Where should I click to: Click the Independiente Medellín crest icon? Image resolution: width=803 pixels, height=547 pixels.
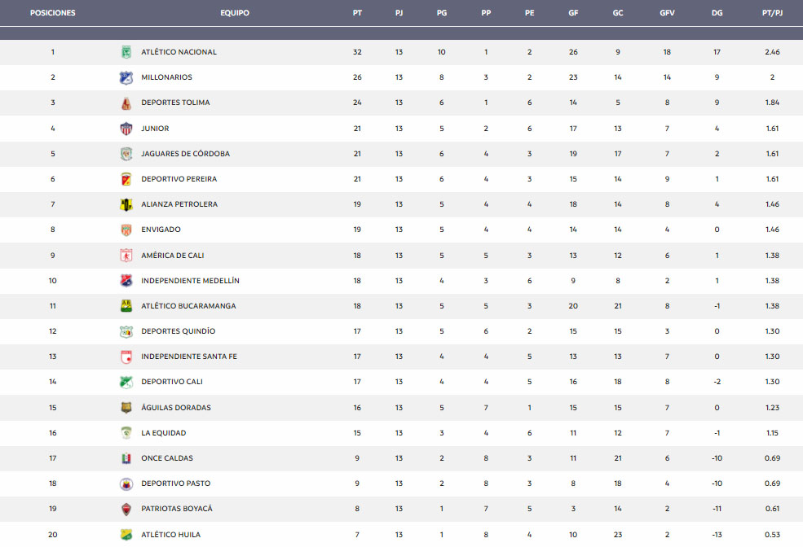[126, 281]
